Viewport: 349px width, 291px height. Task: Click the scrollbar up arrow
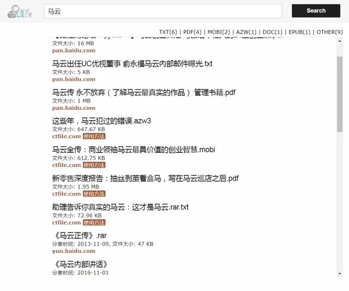tap(340, 41)
